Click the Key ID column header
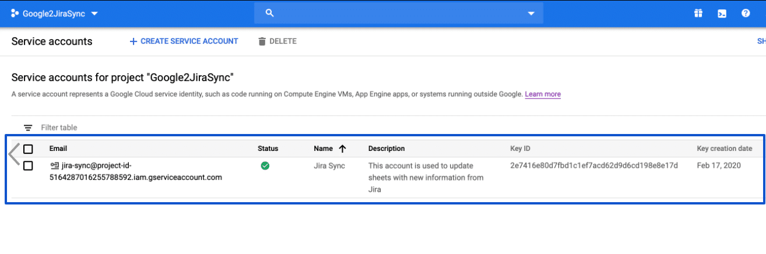Viewport: 766px width, 254px height. point(520,149)
